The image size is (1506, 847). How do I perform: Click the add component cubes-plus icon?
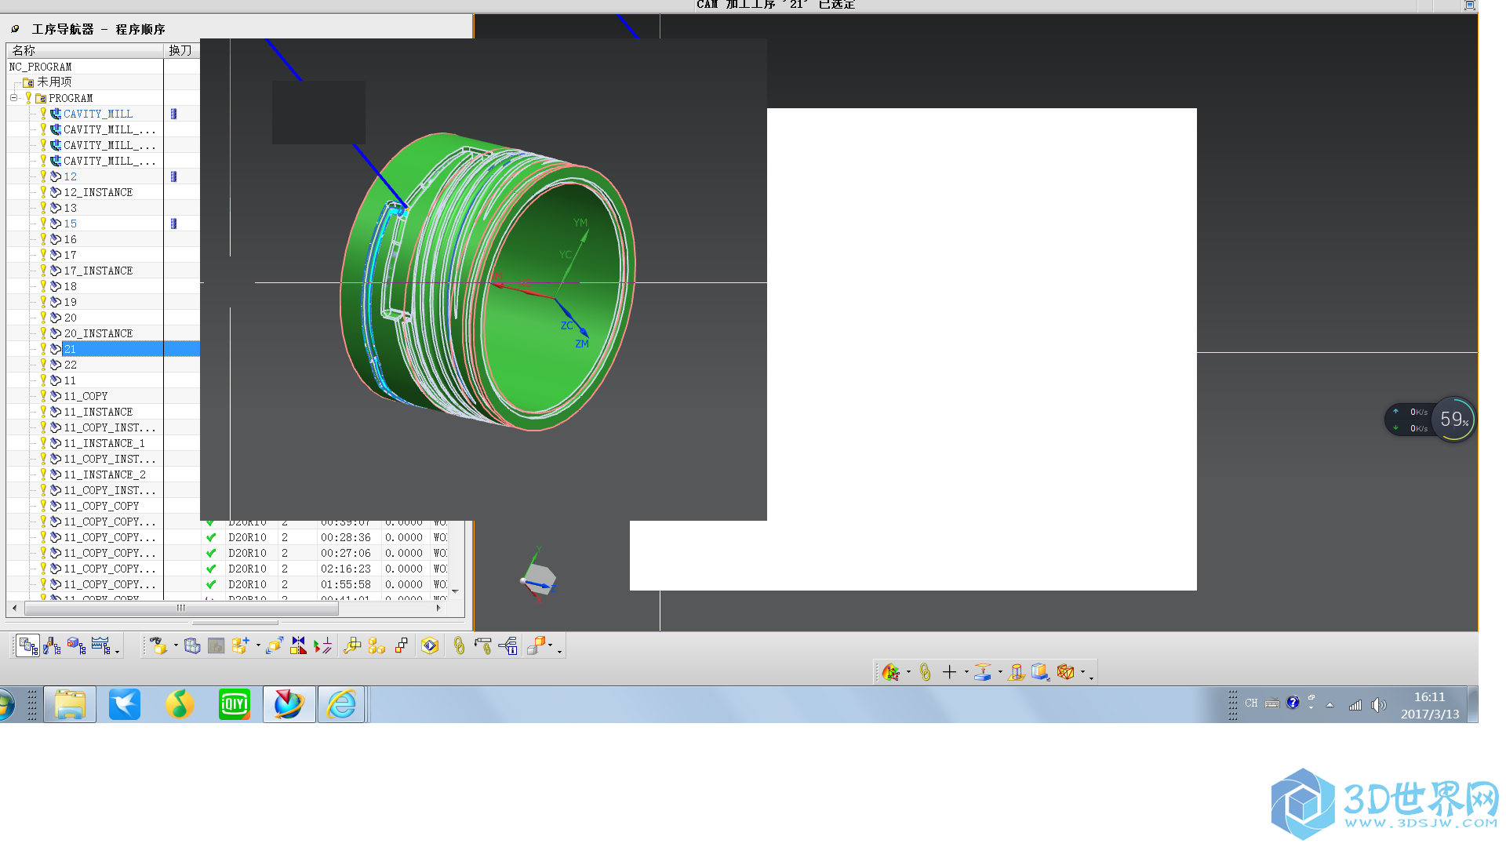pyautogui.click(x=241, y=645)
